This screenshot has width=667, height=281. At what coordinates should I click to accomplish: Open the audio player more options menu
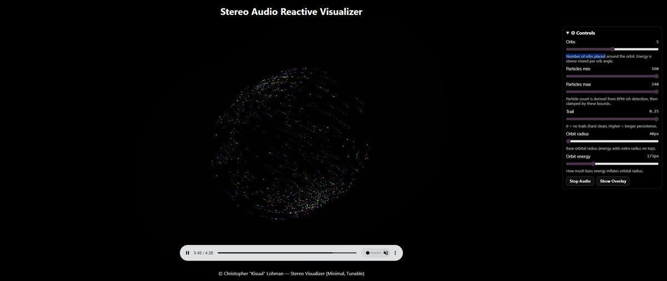(395, 253)
